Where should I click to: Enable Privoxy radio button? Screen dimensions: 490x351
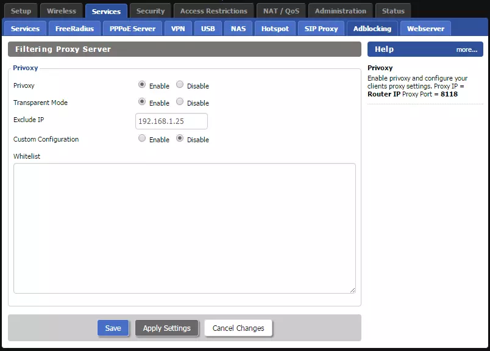point(142,85)
